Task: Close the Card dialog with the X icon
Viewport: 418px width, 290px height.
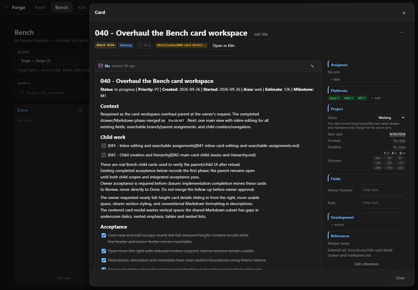Action: coord(404,13)
